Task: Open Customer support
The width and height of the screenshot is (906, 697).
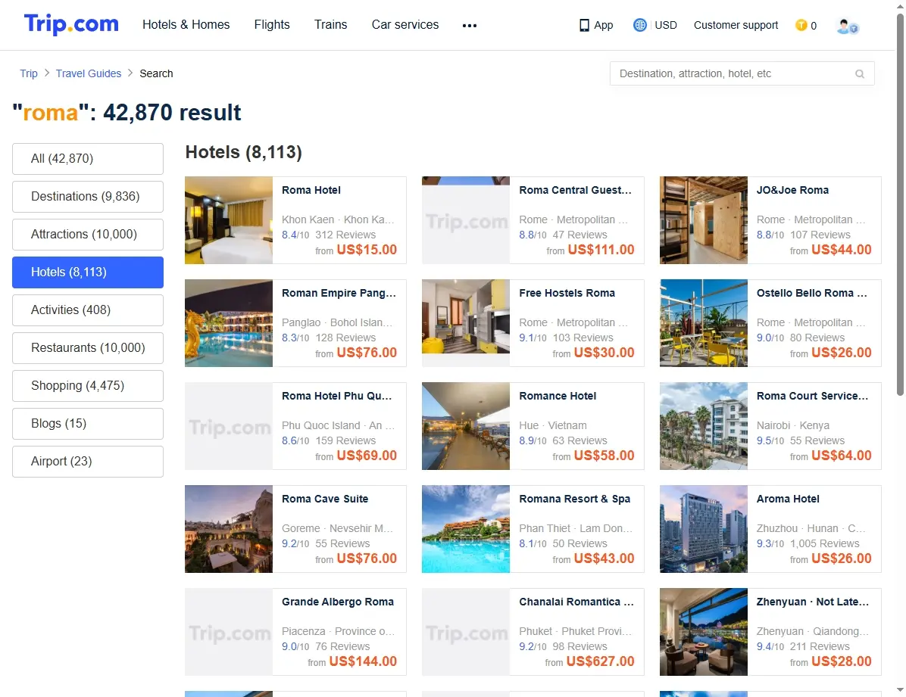Action: pyautogui.click(x=736, y=25)
